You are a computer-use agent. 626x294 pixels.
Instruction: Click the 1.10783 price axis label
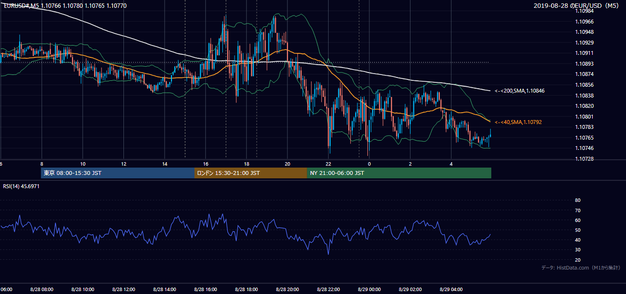point(584,127)
